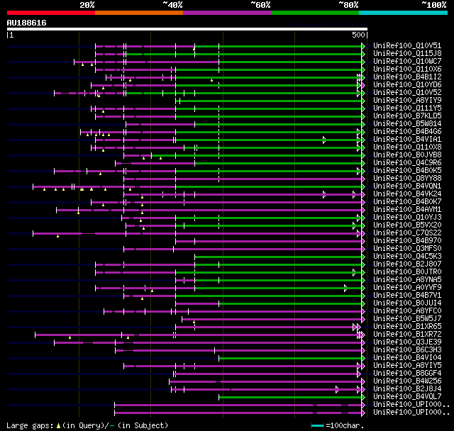
Task: Open hit UniRef100_Q10WC7
Action: (407, 62)
